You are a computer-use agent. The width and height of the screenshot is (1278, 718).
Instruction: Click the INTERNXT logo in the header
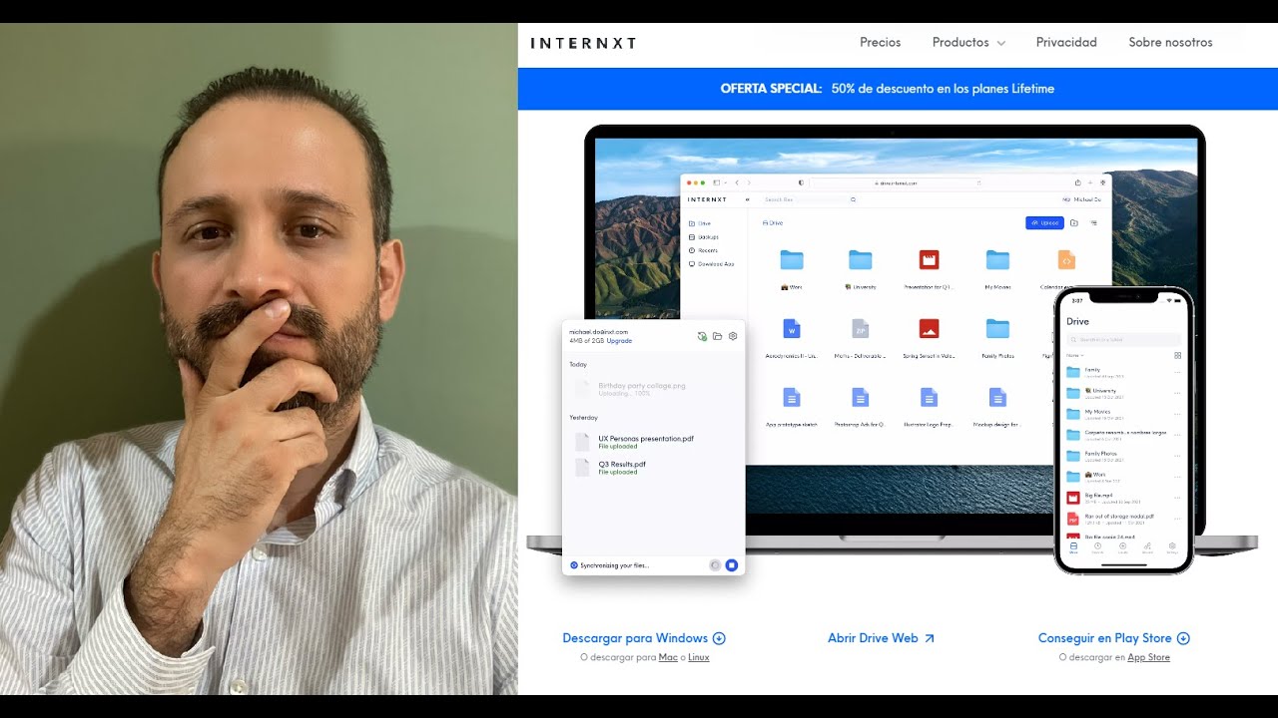pyautogui.click(x=583, y=43)
